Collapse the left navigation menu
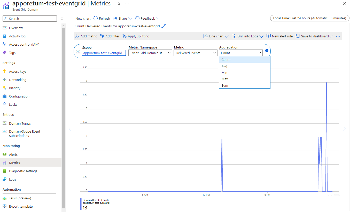The height and width of the screenshot is (212, 350). click(x=62, y=19)
